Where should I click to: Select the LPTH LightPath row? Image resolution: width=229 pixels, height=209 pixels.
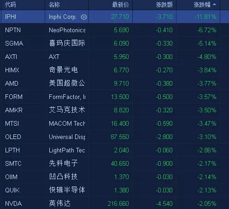coord(114,150)
